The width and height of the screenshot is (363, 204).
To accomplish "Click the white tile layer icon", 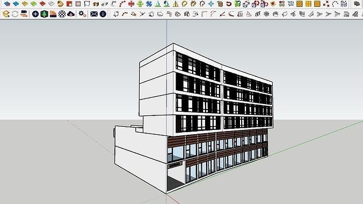I will (x=52, y=4).
